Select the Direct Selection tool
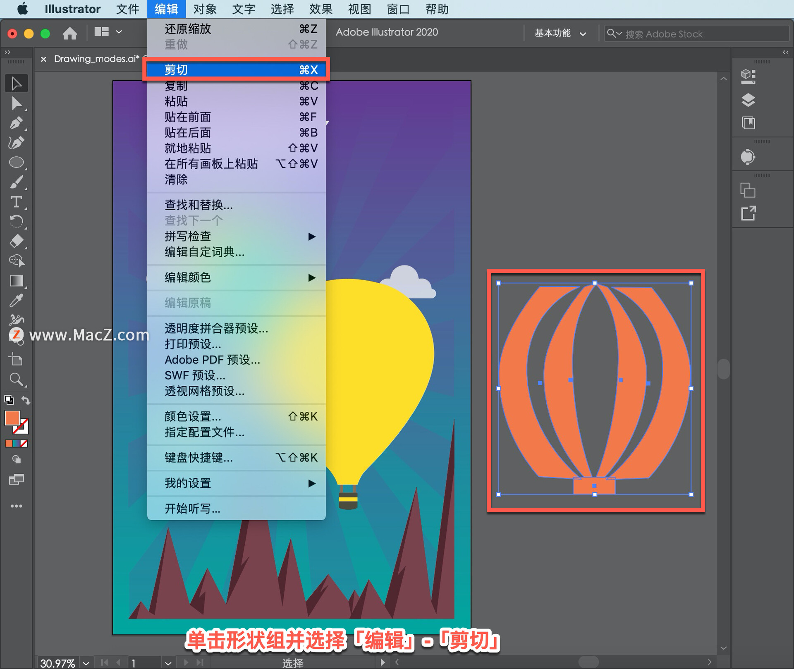The image size is (794, 669). 17,103
